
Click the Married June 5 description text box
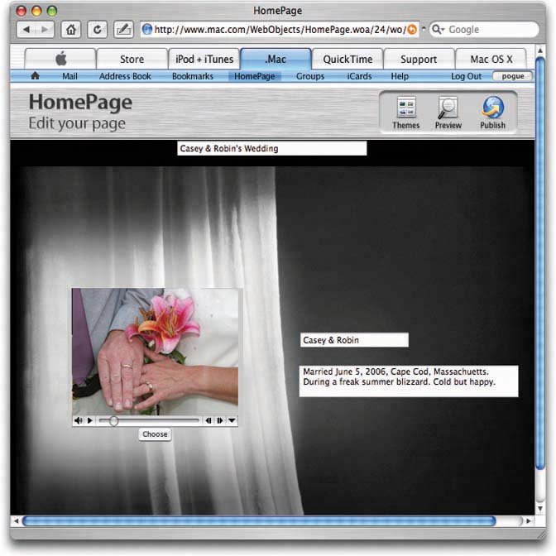tap(409, 381)
